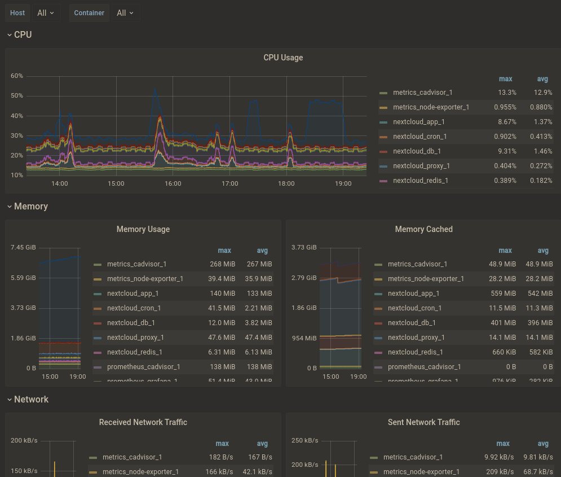Open the Host variable dropdown
The height and width of the screenshot is (477, 561).
[46, 13]
